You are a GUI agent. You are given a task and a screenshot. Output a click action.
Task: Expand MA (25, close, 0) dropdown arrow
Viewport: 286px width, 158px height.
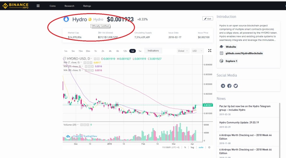82,66
